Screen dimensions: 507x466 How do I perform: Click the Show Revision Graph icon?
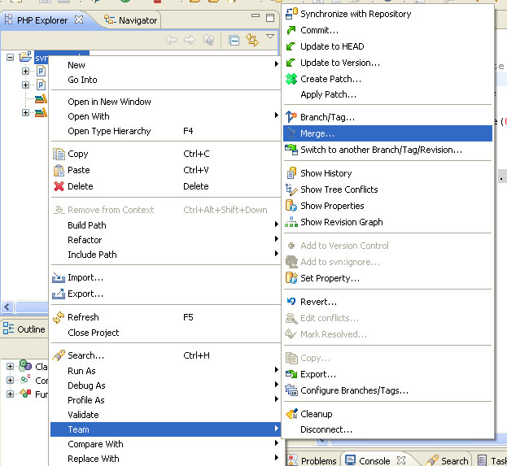click(x=292, y=222)
